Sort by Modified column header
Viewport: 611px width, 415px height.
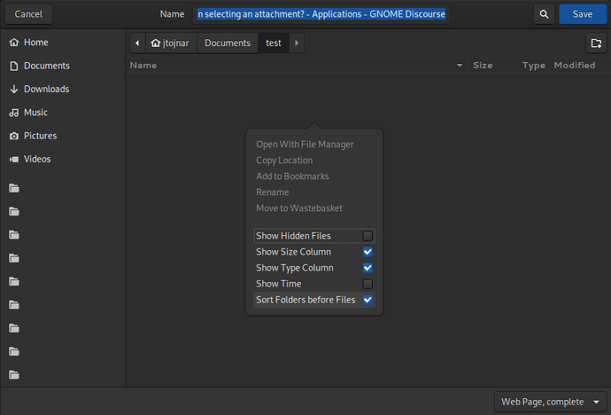tap(579, 66)
